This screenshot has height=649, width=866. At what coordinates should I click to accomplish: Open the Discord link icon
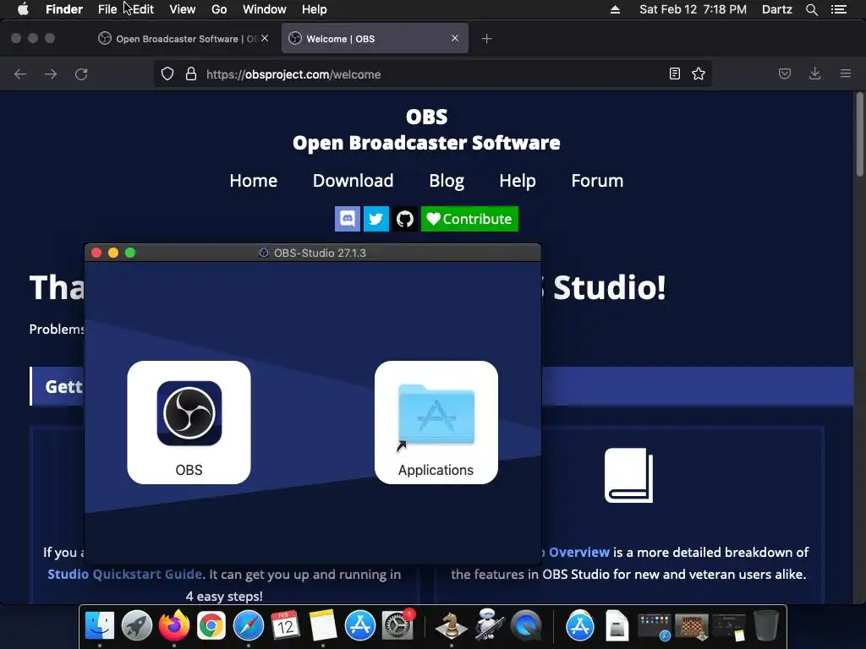(x=348, y=219)
